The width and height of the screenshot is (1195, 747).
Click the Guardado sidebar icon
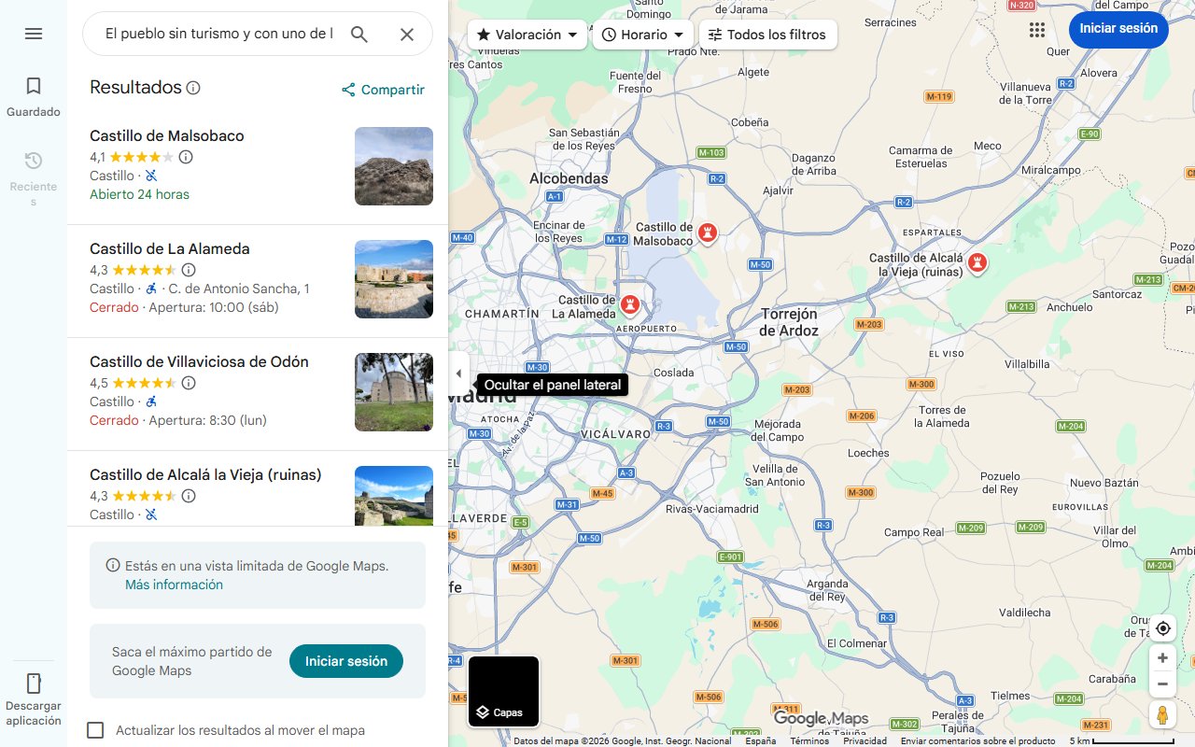coord(33,85)
